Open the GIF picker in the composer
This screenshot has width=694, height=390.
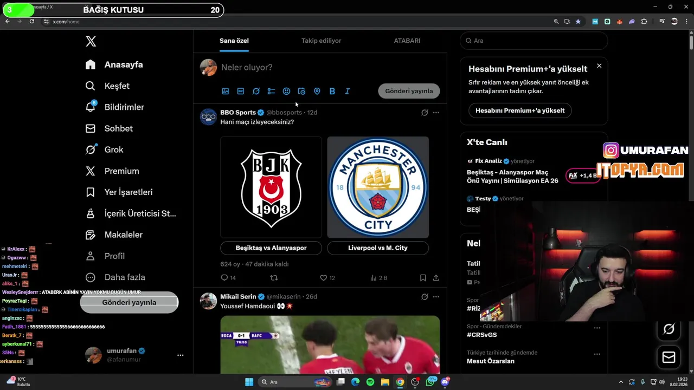click(241, 91)
